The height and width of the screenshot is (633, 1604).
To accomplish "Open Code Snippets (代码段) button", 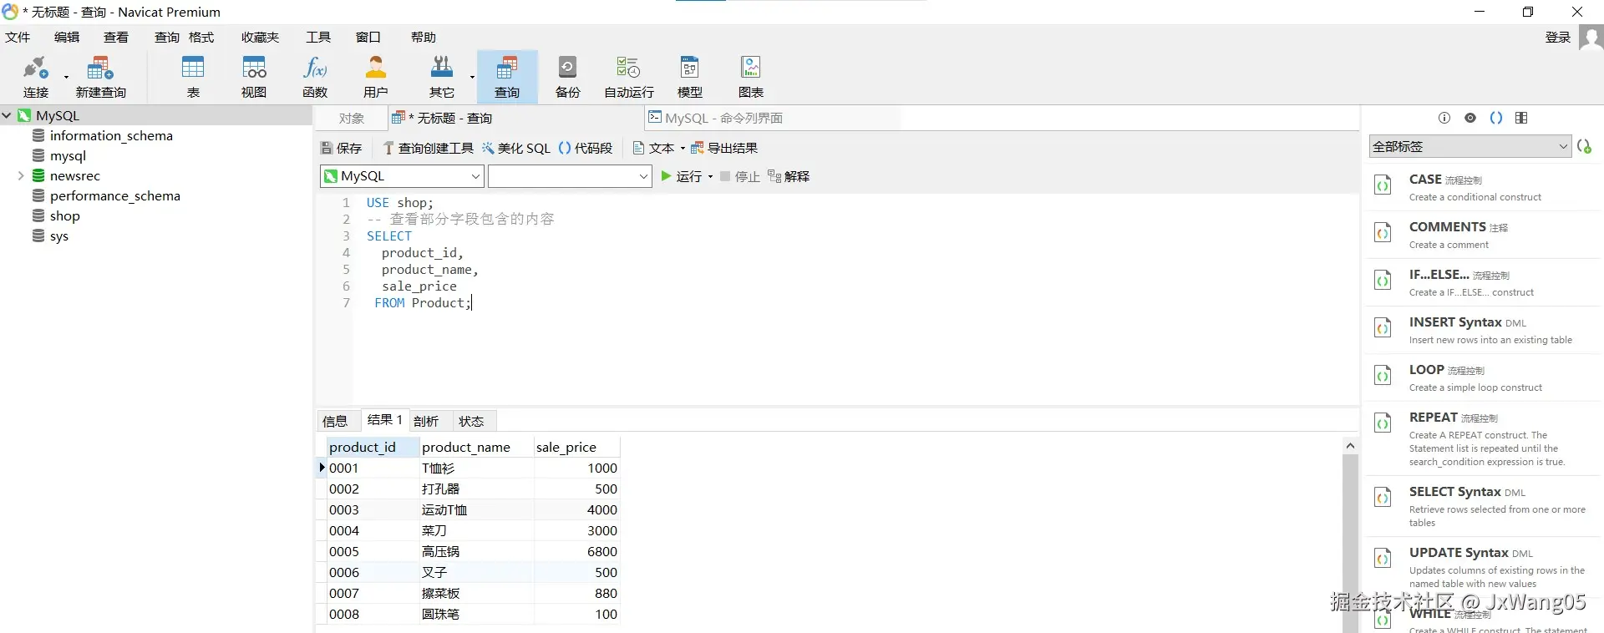I will (586, 148).
